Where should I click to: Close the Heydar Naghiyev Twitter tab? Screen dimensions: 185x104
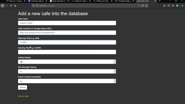pyautogui.click(x=134, y=1)
